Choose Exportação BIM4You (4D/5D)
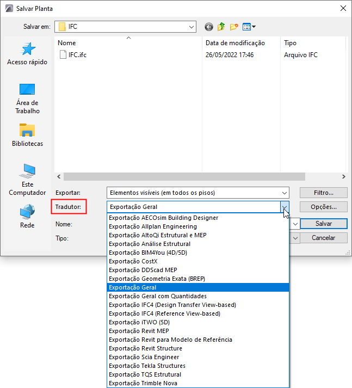The image size is (352, 388). [198, 252]
